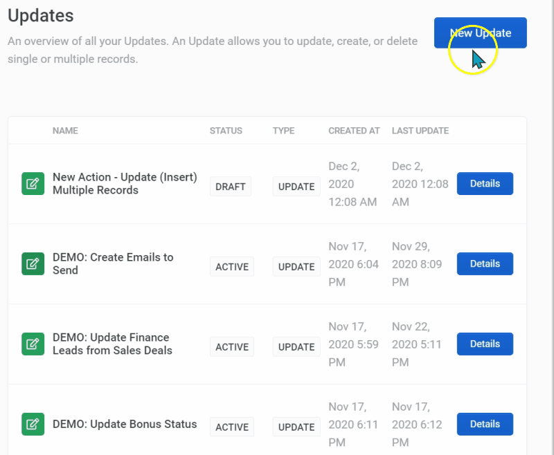Screen dimensions: 554x455
Task: Open Details for DEMO: Update Finance Leads
Action: (485, 344)
